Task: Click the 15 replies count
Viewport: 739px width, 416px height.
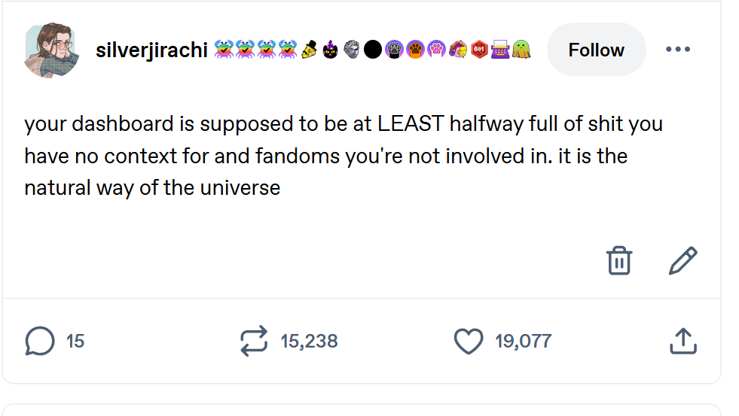Action: coord(75,341)
